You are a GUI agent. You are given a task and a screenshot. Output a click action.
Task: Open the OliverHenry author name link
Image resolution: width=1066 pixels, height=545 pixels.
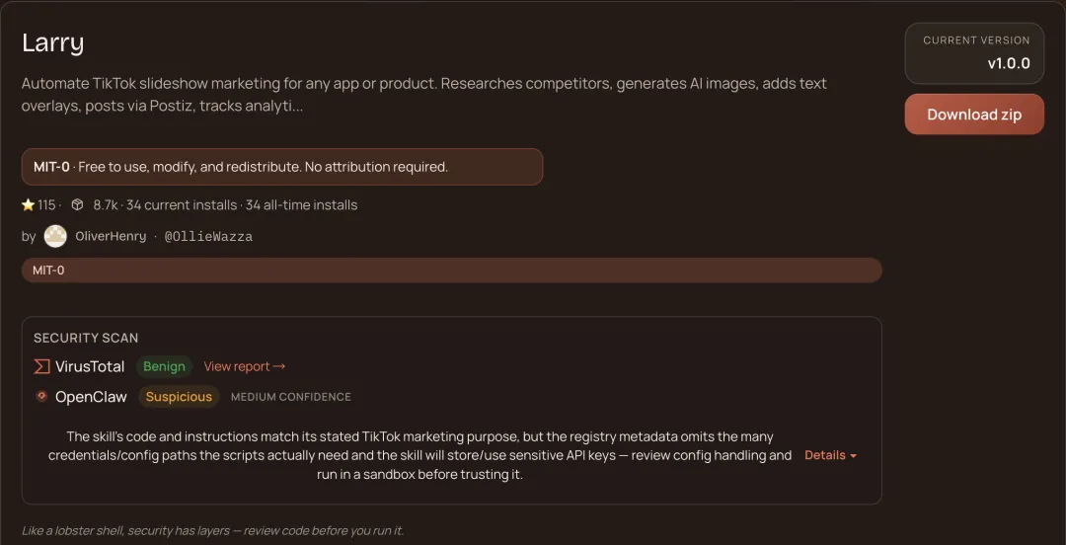[x=111, y=236]
